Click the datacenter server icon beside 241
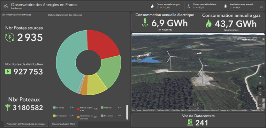This screenshot has height=128, width=266. [190, 122]
